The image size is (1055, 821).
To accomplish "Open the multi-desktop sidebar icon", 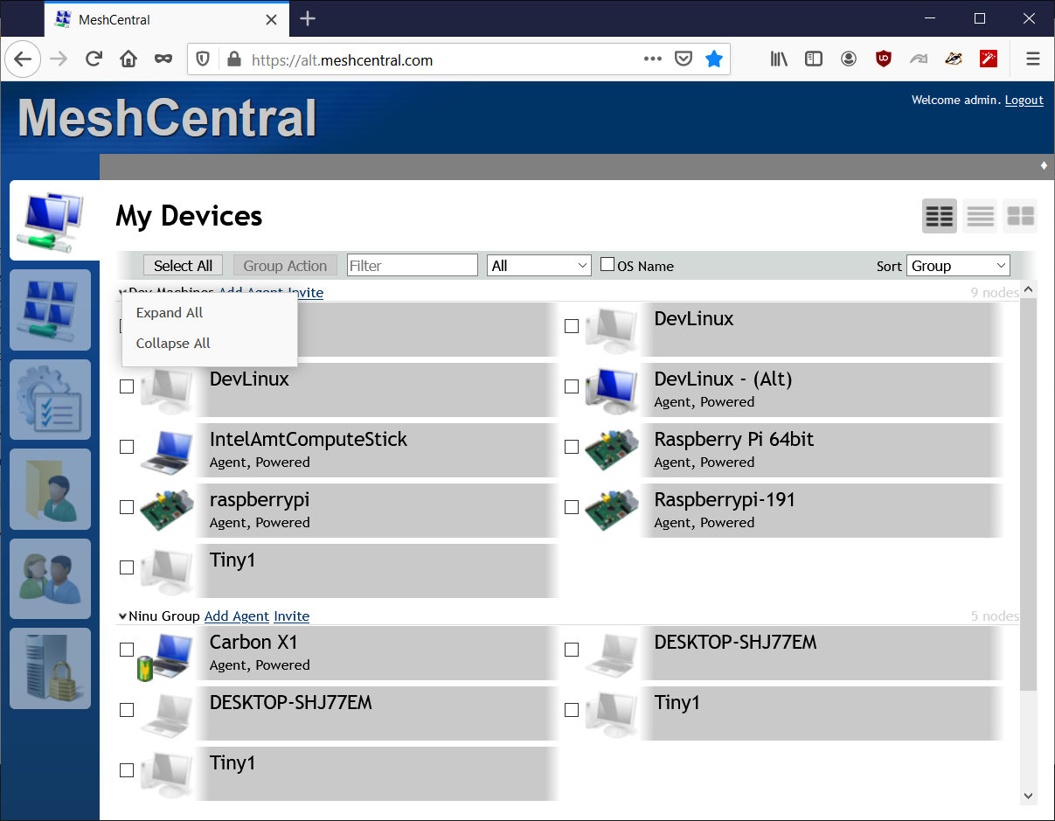I will [51, 310].
